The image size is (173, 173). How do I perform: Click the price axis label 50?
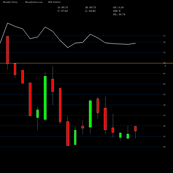[164, 105]
